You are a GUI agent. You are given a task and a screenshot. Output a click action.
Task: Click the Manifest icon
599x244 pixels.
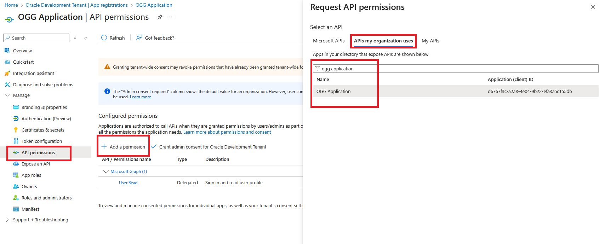16,209
